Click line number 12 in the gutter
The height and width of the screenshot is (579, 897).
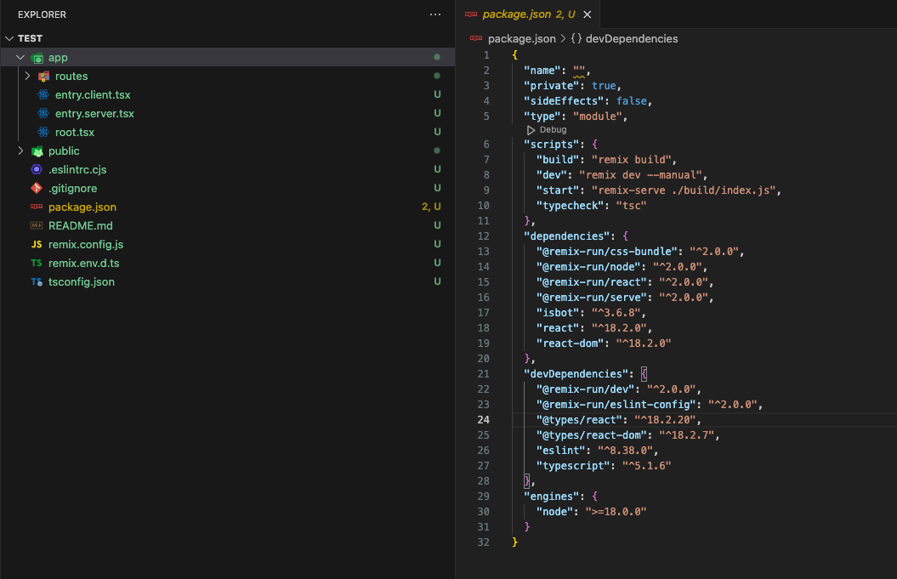coord(484,236)
